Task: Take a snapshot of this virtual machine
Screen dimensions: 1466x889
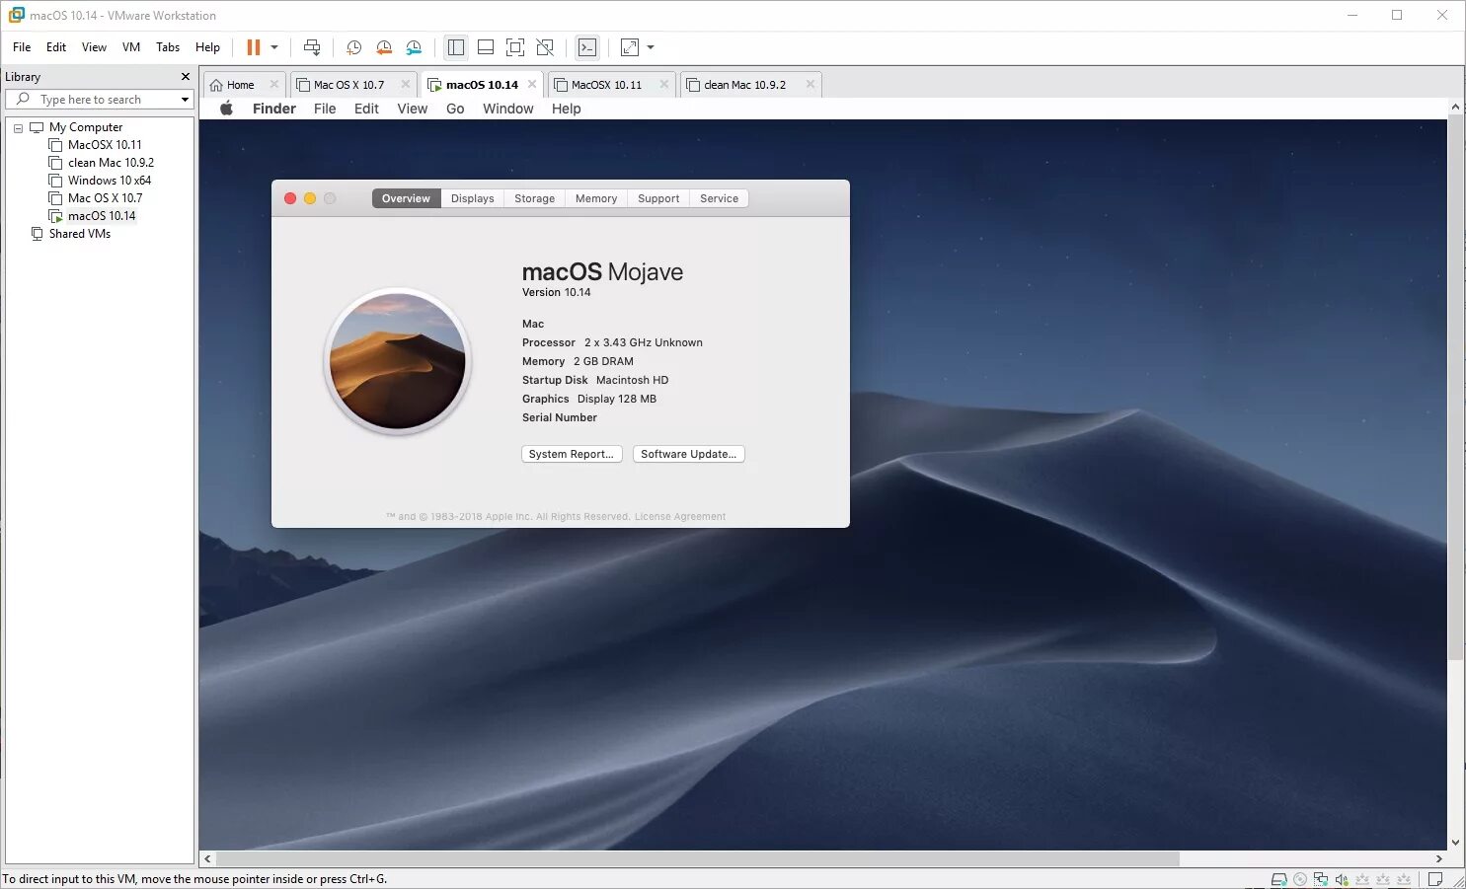Action: 353,47
